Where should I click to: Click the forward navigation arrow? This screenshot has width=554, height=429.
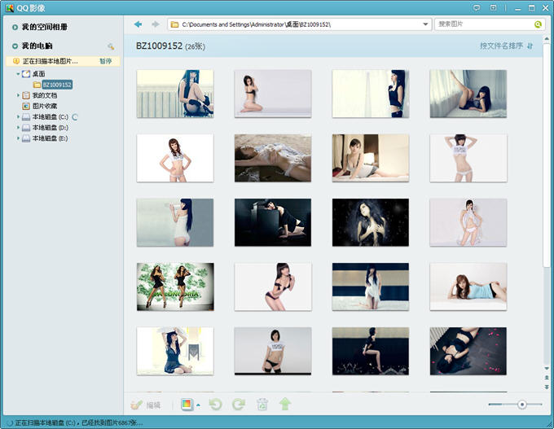click(x=155, y=24)
